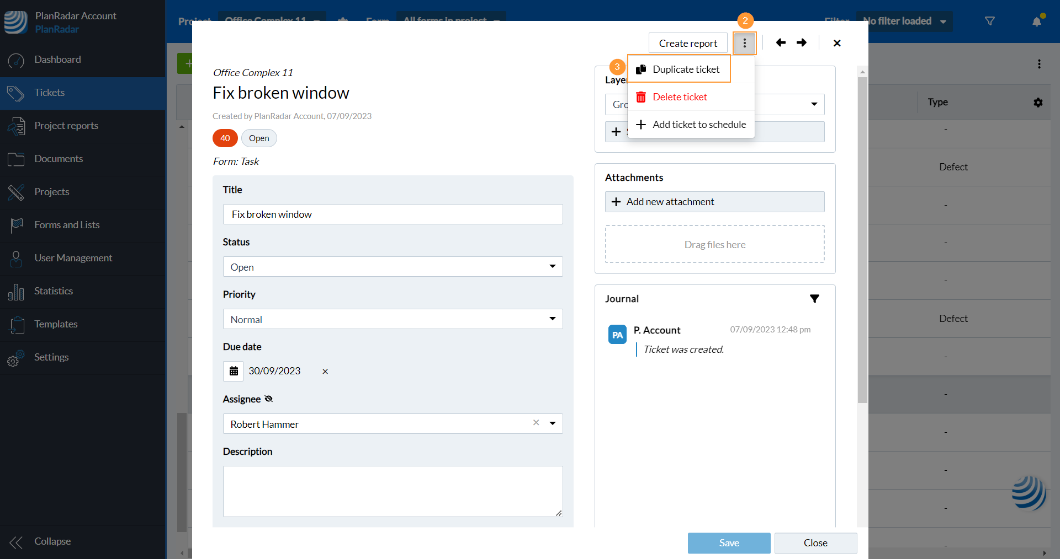The image size is (1060, 559).
Task: Click the Create report button
Action: [688, 44]
